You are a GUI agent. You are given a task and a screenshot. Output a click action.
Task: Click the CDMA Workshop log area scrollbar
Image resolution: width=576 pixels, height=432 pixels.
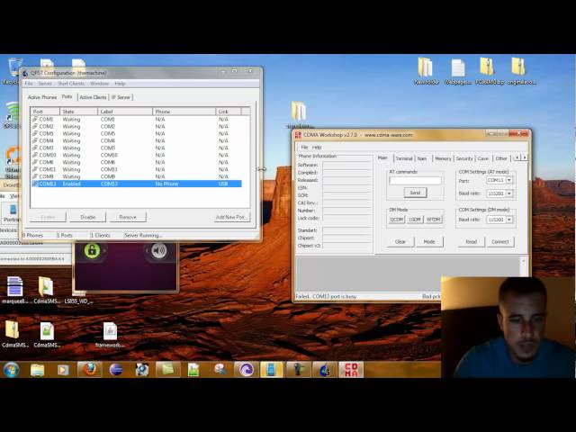click(x=524, y=266)
